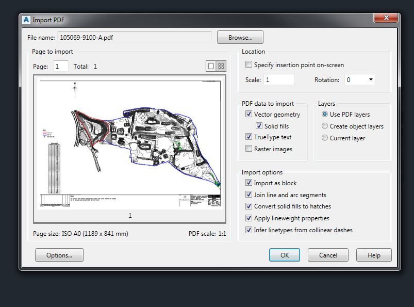Click the Browse button
The image size is (414, 307).
pyautogui.click(x=240, y=38)
